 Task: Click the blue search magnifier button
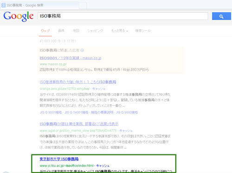point(221,16)
